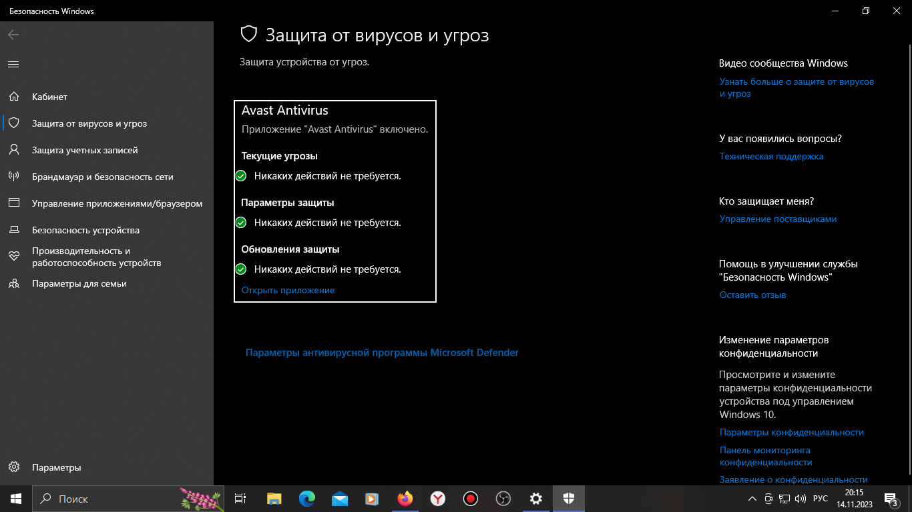Click the volume speaker tray icon
The image size is (912, 512).
(x=801, y=499)
